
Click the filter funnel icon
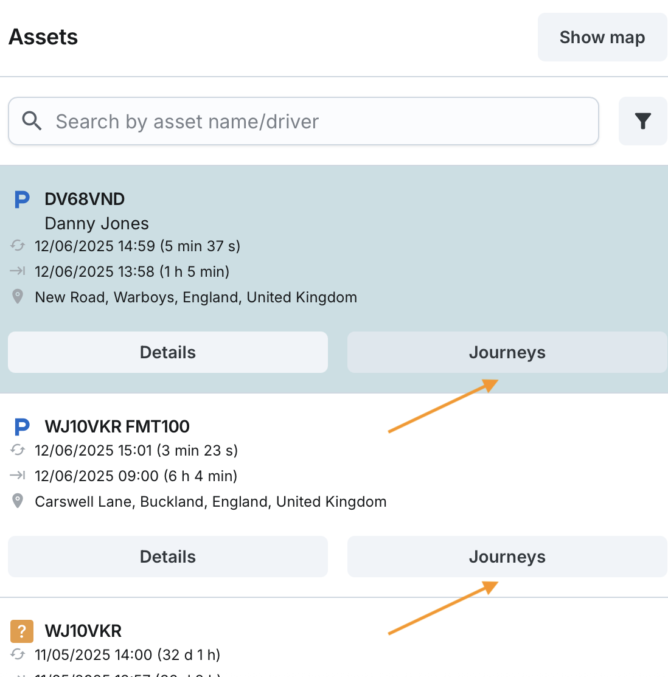click(x=642, y=121)
